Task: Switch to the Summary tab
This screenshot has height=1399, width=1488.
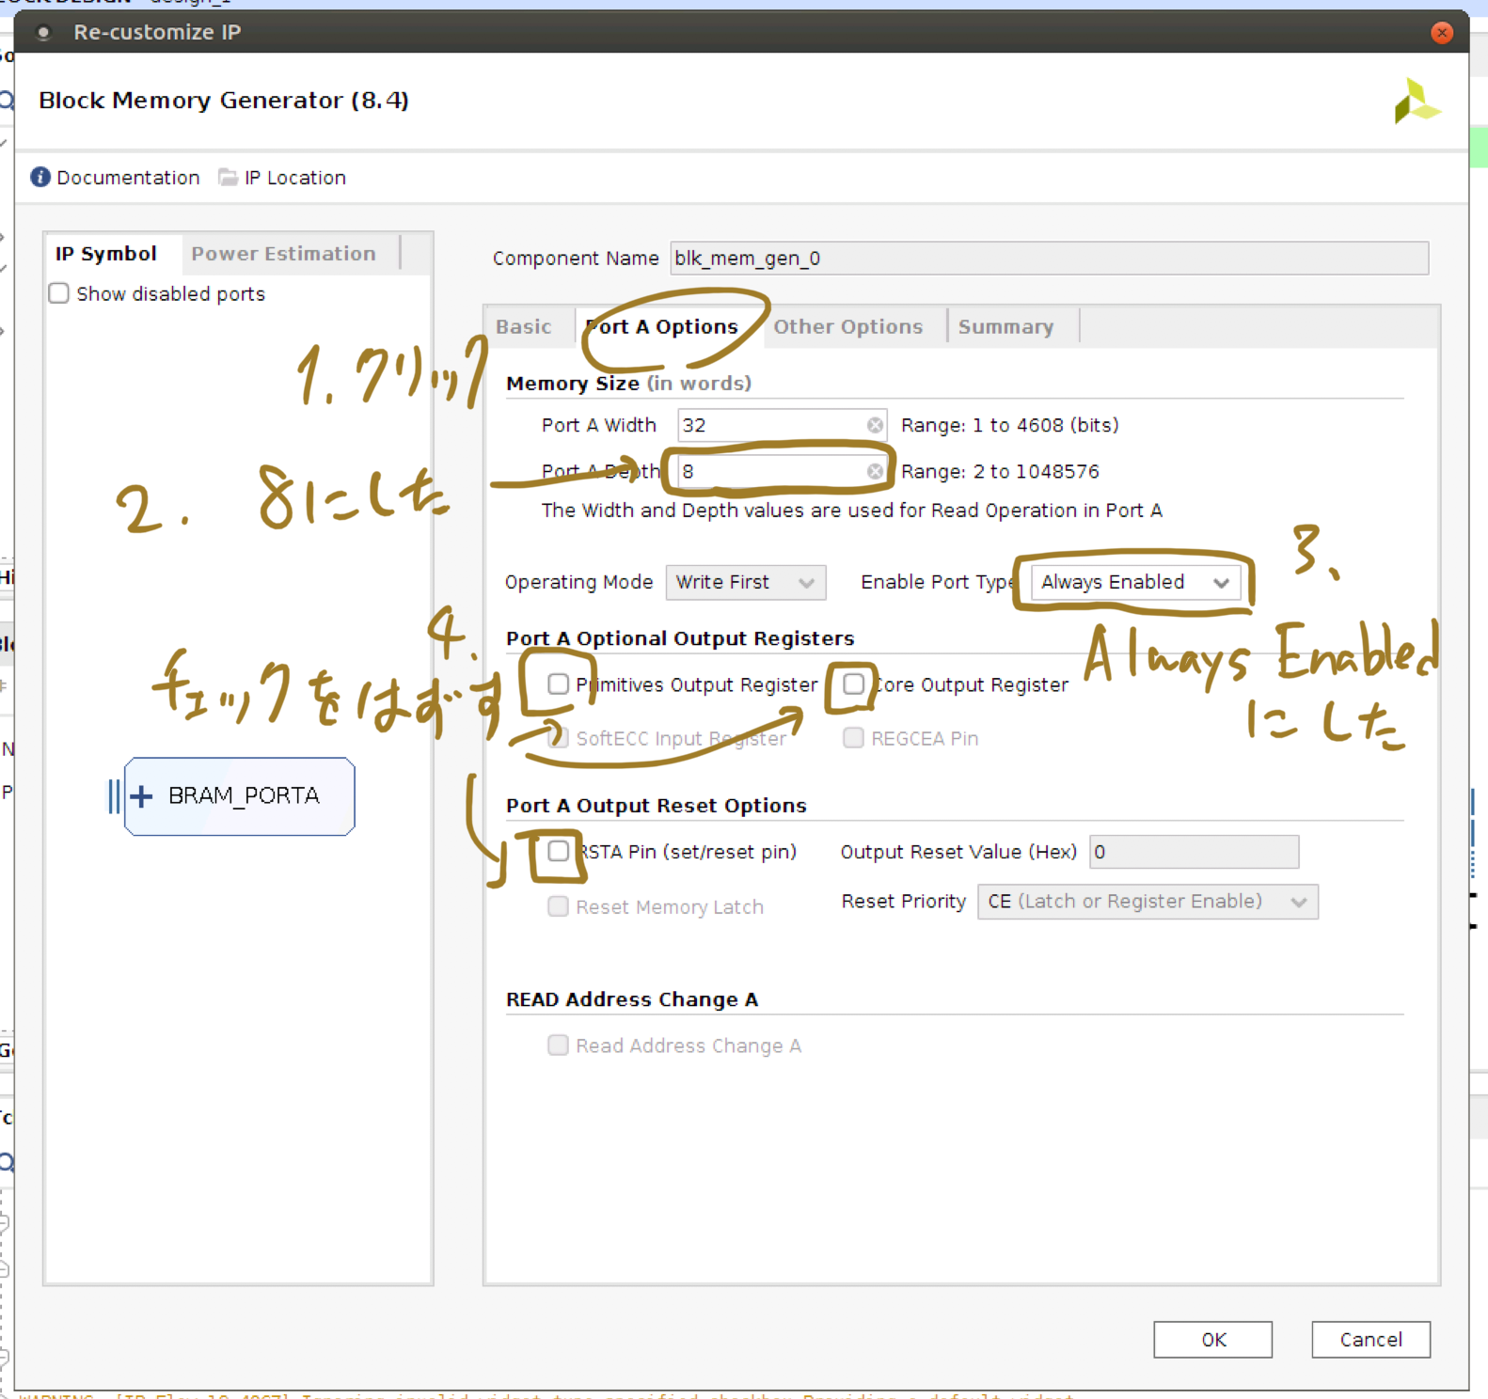Action: (1006, 327)
